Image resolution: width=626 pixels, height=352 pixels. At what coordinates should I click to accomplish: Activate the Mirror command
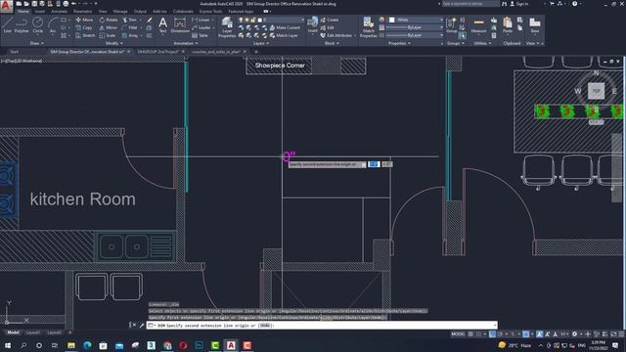pos(109,27)
